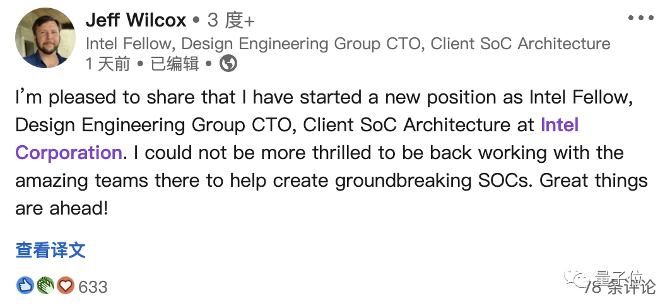The image size is (665, 308).
Task: Click 查看译文 to see translation
Action: (50, 250)
